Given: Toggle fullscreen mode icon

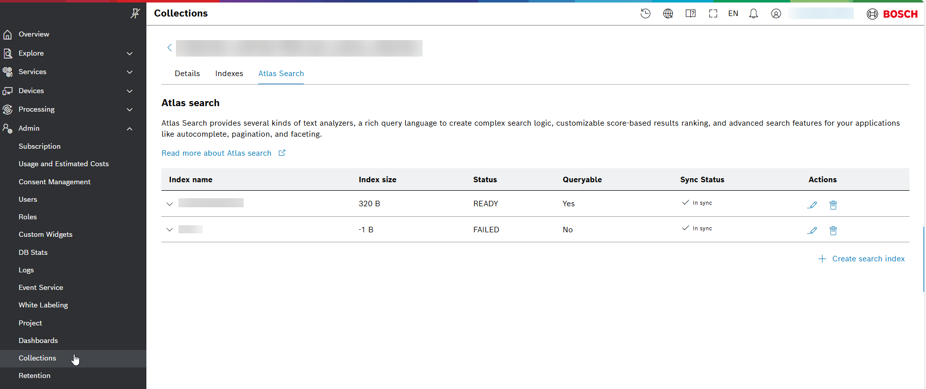Looking at the screenshot, I should click(713, 14).
